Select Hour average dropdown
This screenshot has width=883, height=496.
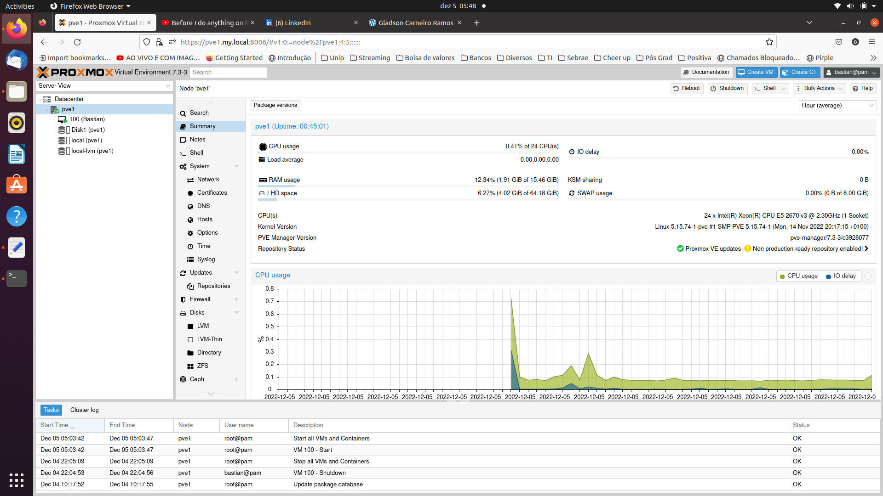tap(837, 105)
